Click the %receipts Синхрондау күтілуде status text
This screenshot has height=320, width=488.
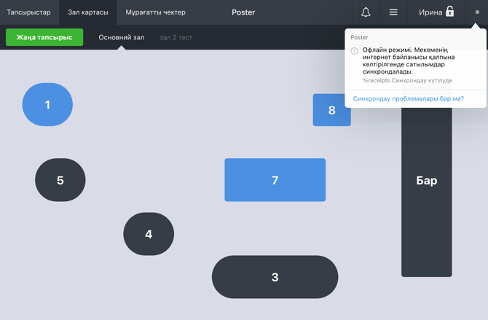click(407, 80)
